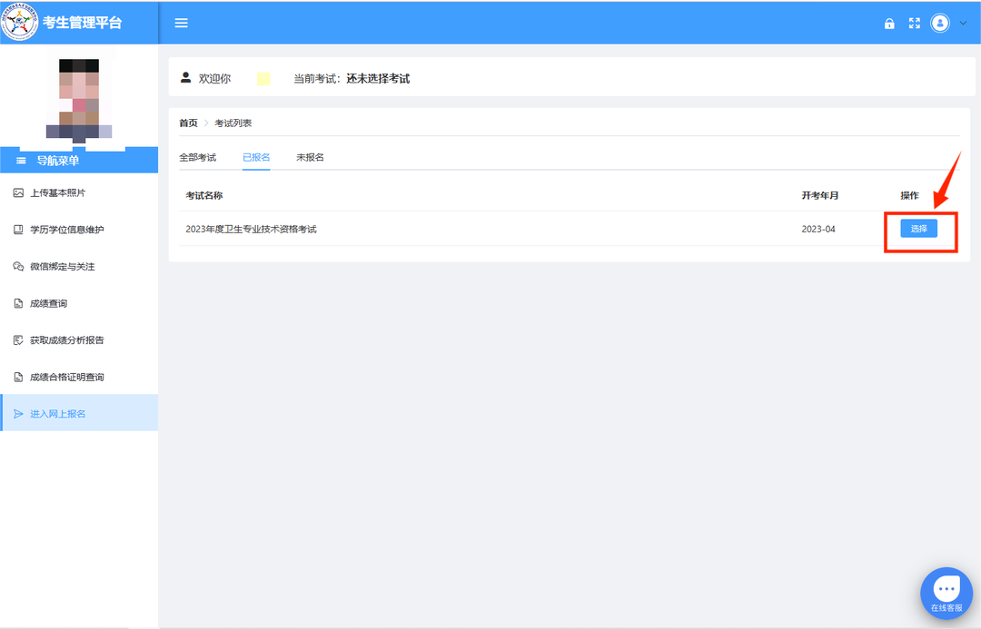Click the certificate icon beside 成绩合格证明查询
Image resolution: width=981 pixels, height=629 pixels.
tap(18, 377)
